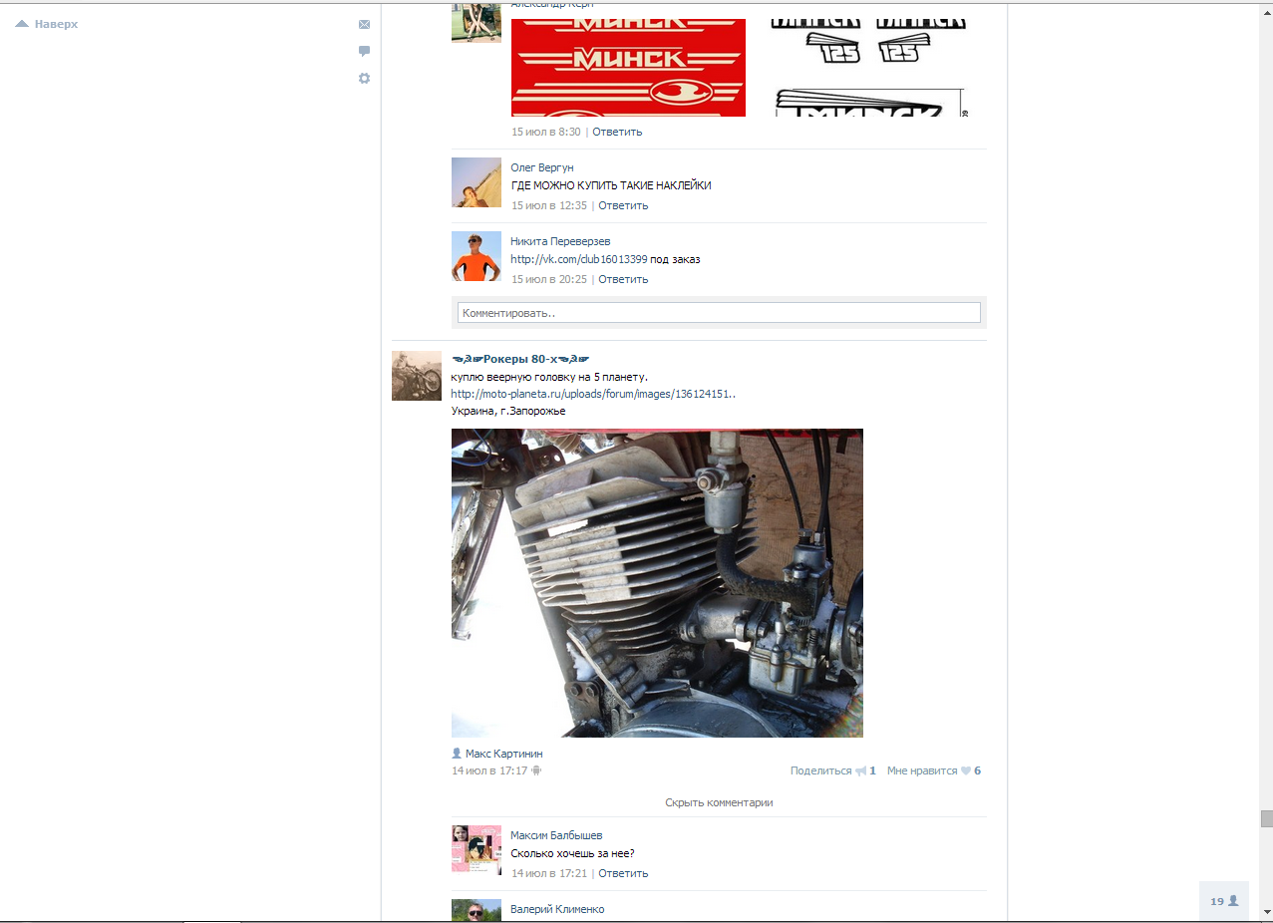Viewport: 1273px width, 923px height.
Task: Click the envelope messages icon
Action: pos(364,24)
